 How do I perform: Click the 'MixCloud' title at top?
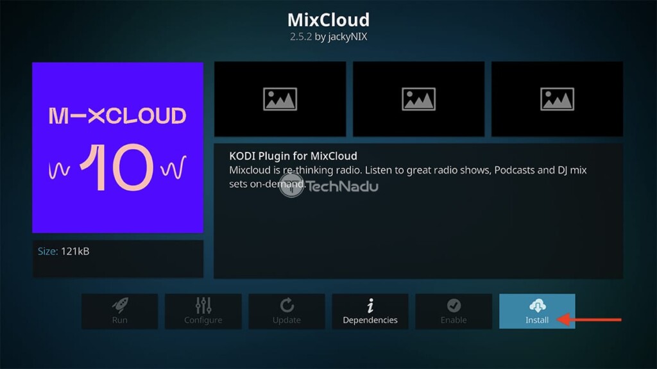(328, 20)
